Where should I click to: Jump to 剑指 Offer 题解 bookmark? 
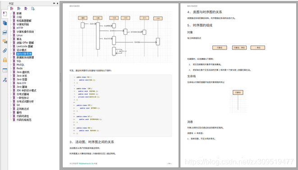pos(25,42)
